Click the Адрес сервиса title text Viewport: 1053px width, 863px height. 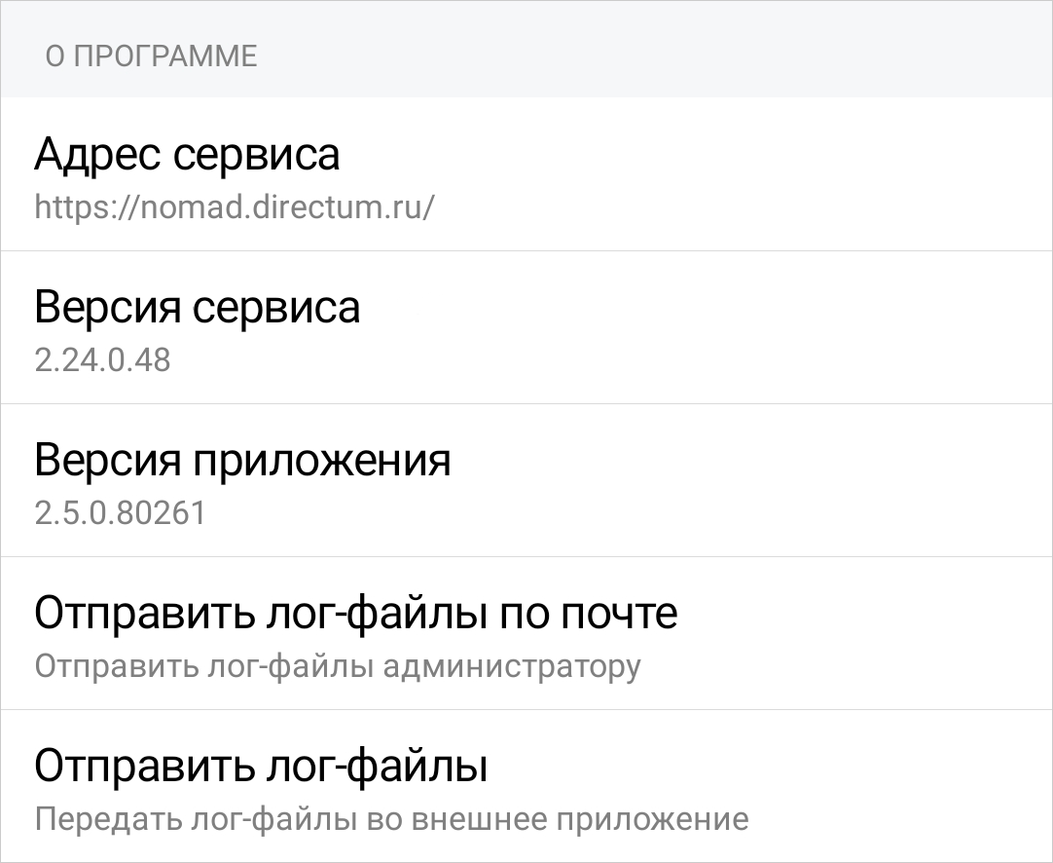(187, 155)
